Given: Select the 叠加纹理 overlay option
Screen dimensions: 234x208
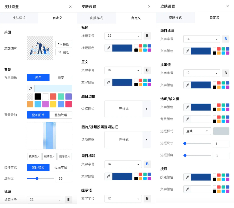Looking at the screenshot, I should click(61, 115).
